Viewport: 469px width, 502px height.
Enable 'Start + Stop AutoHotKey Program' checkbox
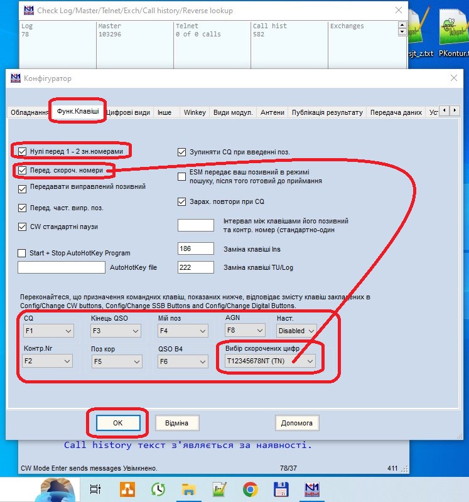(23, 253)
